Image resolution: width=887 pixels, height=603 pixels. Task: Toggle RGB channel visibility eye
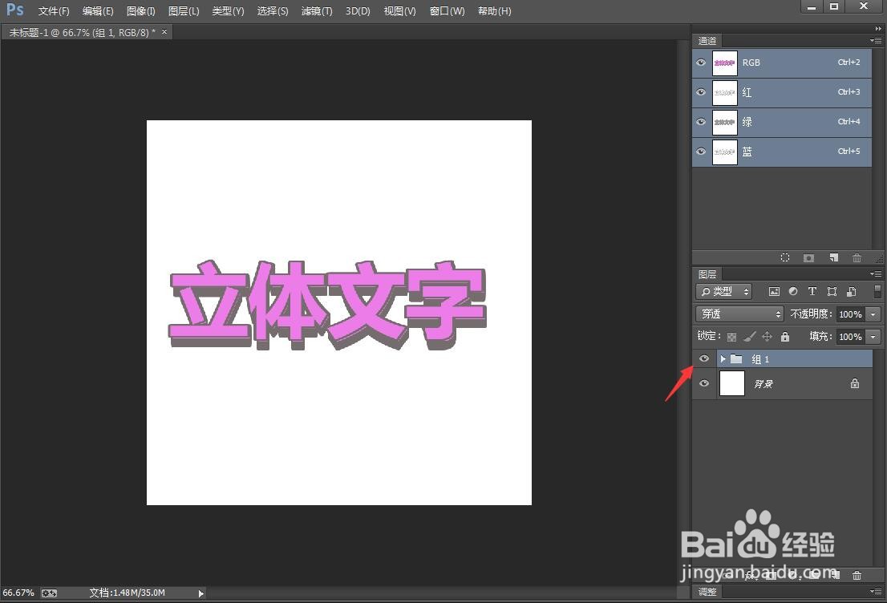tap(701, 63)
